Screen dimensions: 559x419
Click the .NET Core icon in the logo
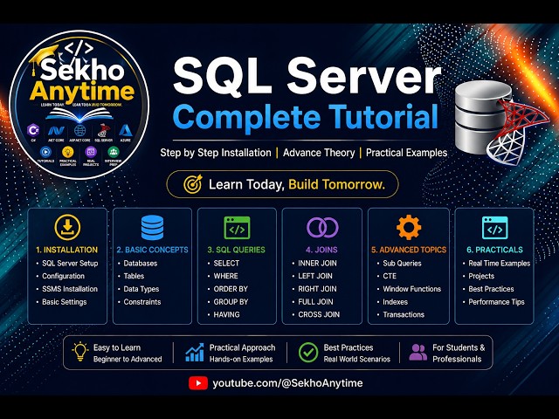tap(56, 131)
